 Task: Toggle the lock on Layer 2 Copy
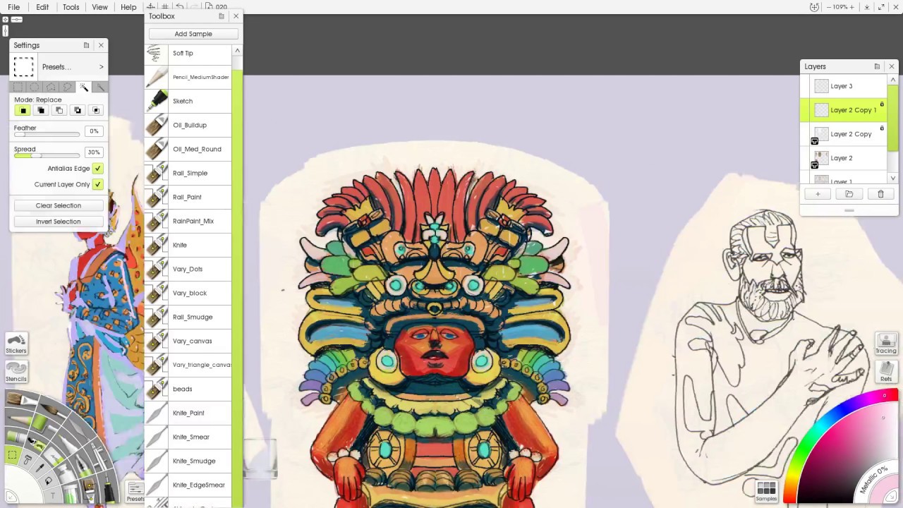882,128
